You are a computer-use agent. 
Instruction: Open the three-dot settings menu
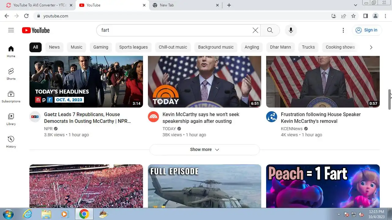[x=343, y=30]
